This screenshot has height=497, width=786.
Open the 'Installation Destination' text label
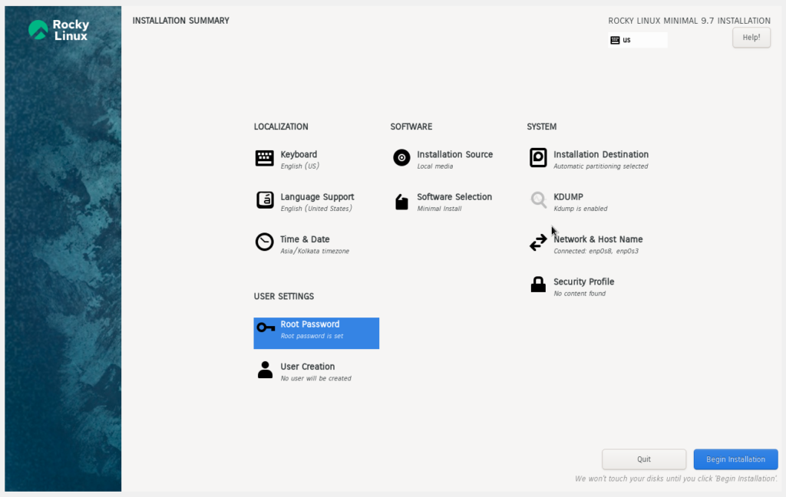click(600, 154)
